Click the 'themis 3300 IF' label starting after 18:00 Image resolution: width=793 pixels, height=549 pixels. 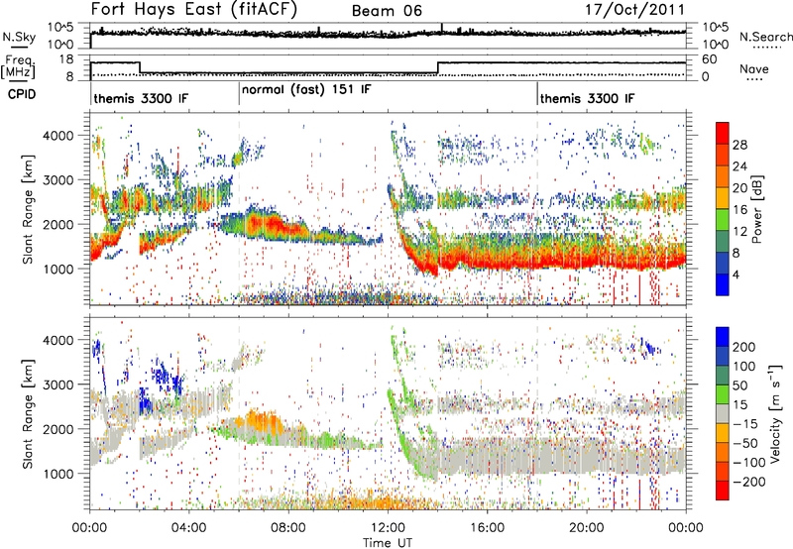click(587, 98)
